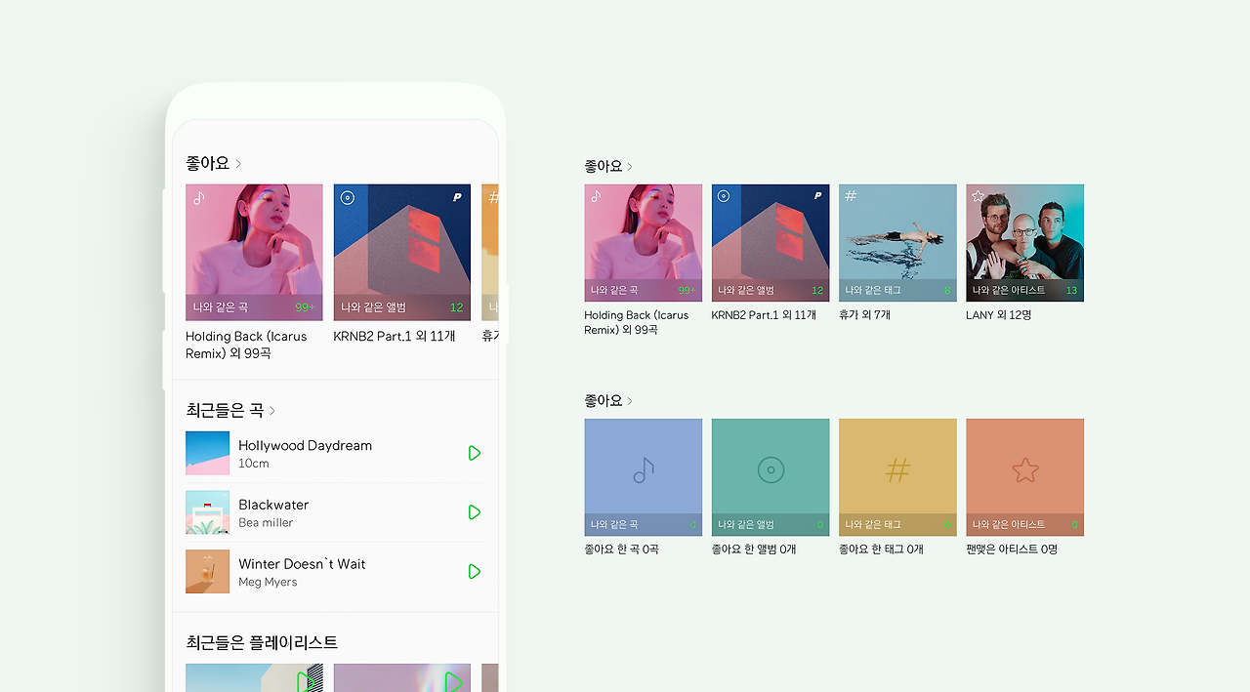Click the music note icon on the empty blue card
1250x692 pixels.
pos(643,469)
